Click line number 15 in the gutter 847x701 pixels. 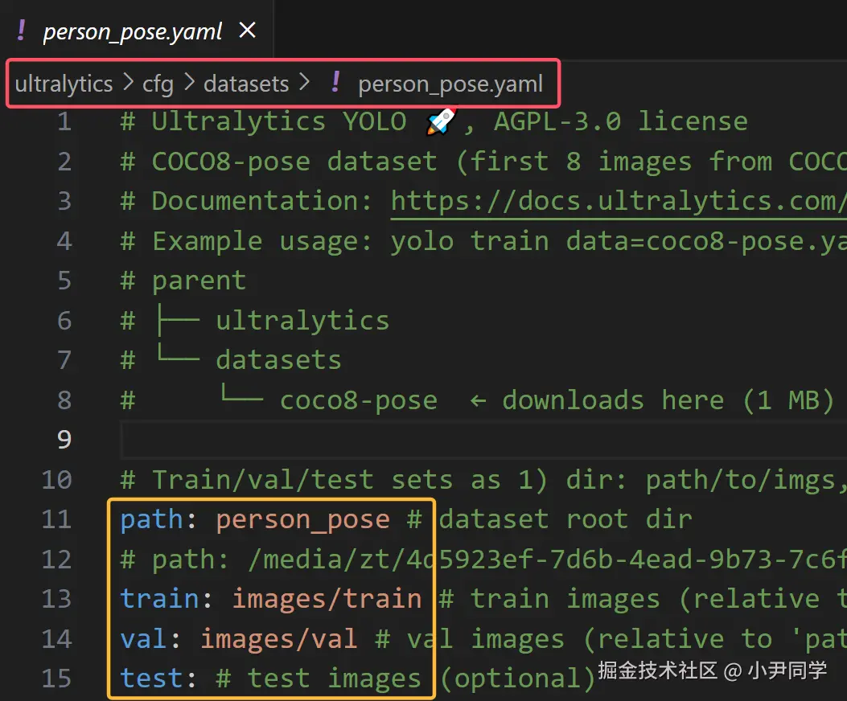click(57, 678)
